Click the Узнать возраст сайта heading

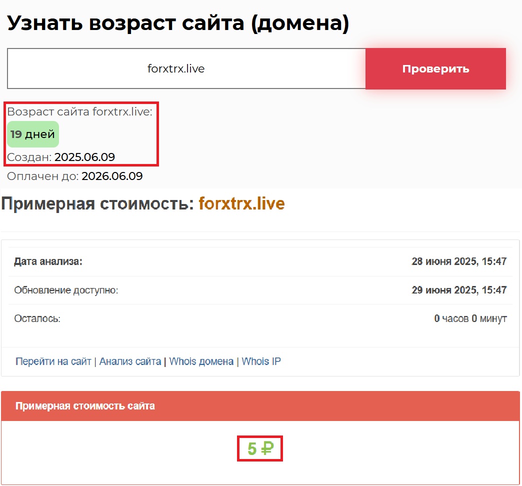pyautogui.click(x=177, y=23)
